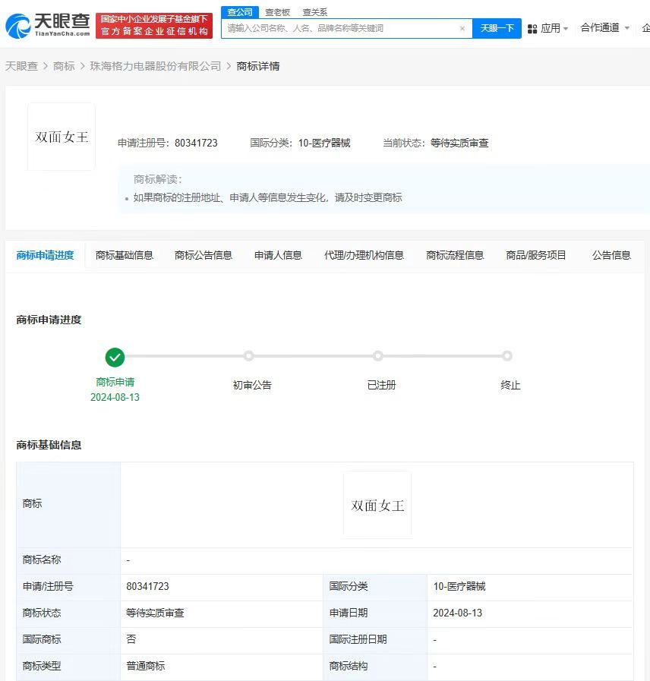Click the progress timeline bar
650x681 pixels.
[311, 355]
